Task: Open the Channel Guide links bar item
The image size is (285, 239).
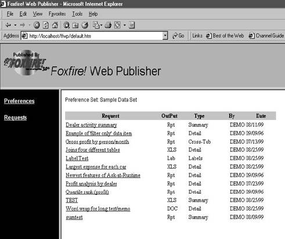Action: [266, 36]
